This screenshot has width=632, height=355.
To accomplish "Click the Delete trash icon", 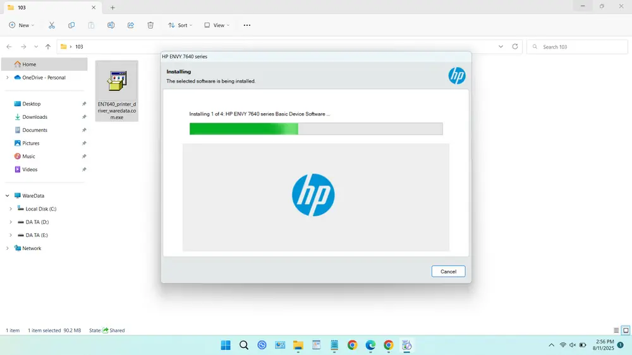I will (x=150, y=25).
